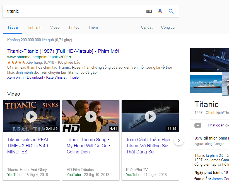Play the Titanic Theme Song video thumbnail

pyautogui.click(x=91, y=116)
